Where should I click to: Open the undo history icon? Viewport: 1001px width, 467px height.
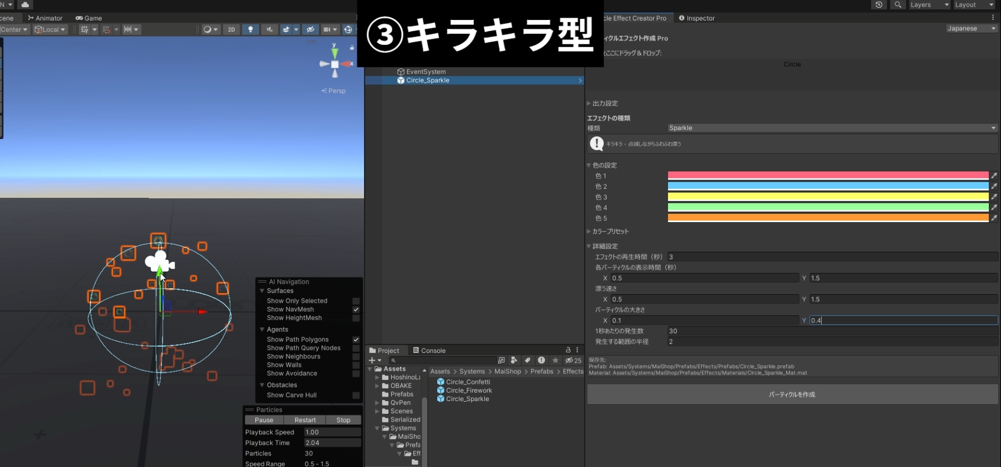879,4
